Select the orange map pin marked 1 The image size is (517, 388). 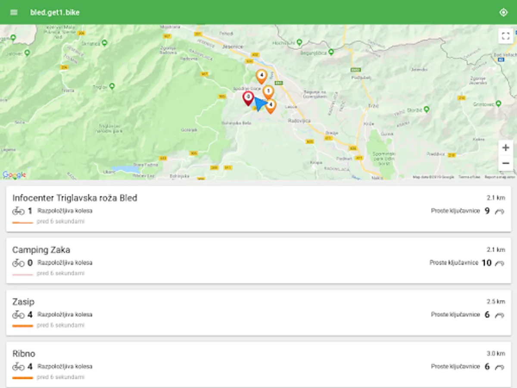pos(268,92)
